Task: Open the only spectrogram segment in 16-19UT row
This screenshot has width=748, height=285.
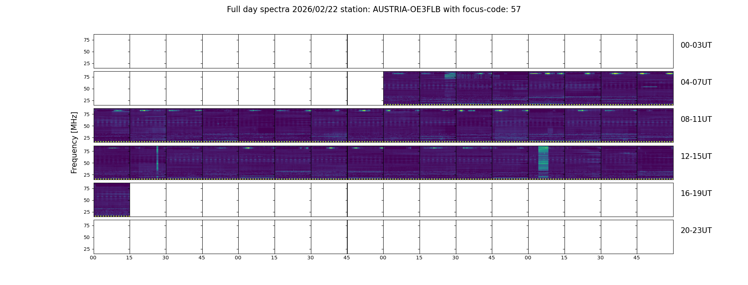Action: (x=112, y=200)
